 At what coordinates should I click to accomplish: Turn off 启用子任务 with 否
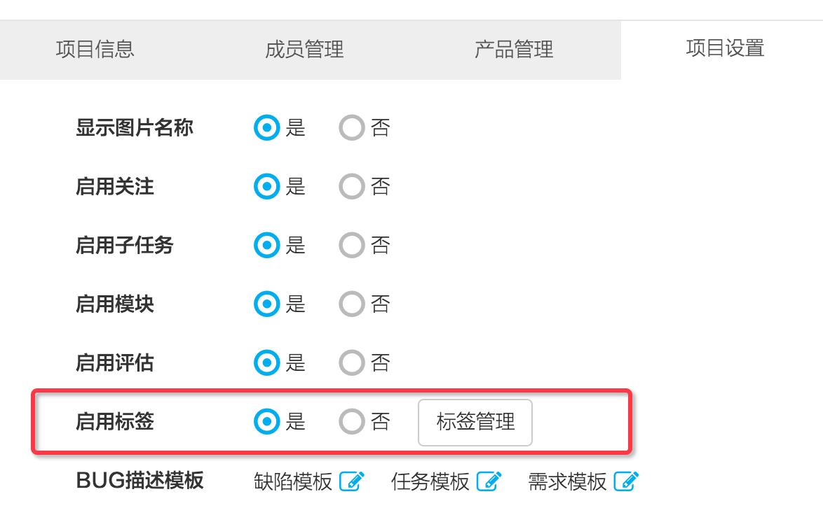pyautogui.click(x=352, y=245)
